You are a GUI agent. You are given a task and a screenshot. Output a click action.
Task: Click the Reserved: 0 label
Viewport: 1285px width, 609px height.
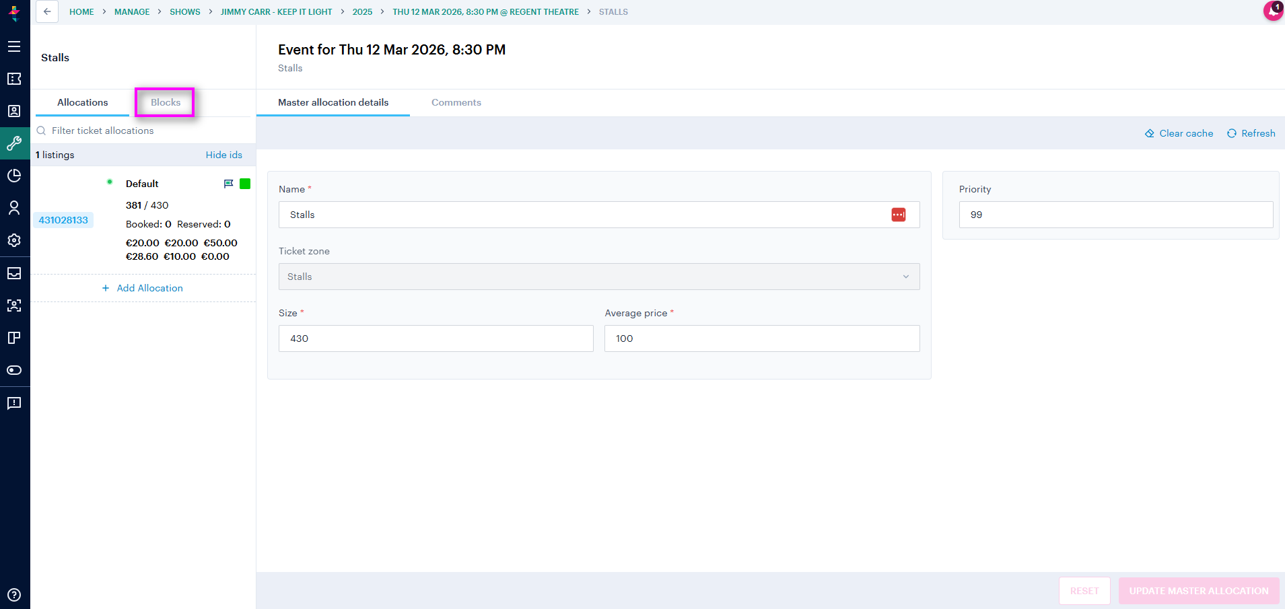[x=204, y=224]
